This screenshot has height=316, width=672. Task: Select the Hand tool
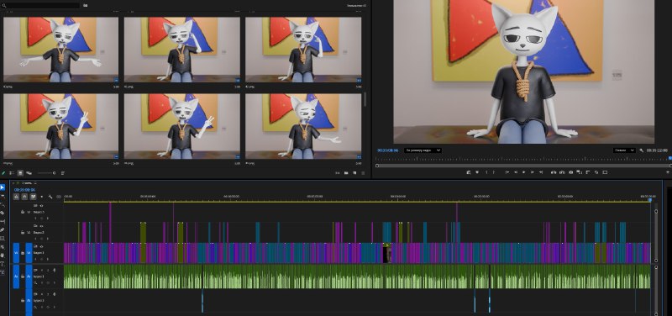click(3, 255)
